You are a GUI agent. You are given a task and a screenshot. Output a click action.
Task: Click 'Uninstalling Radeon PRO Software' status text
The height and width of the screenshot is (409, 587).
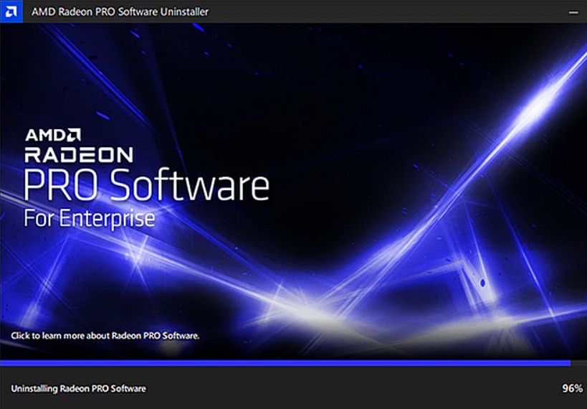(x=79, y=389)
